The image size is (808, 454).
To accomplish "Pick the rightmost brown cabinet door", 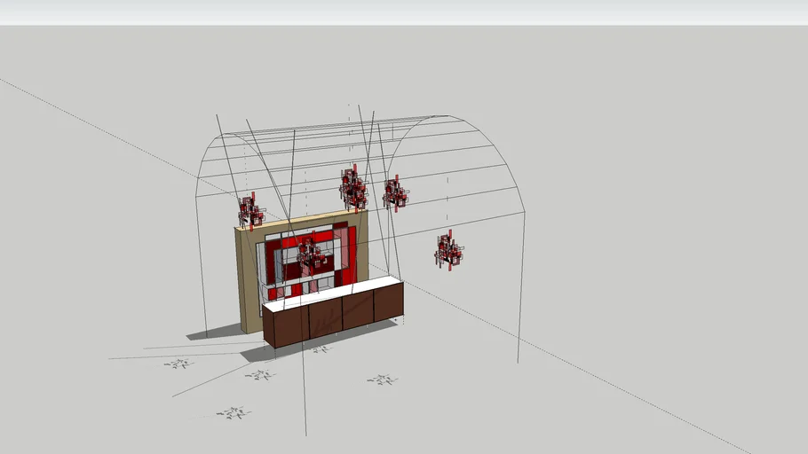I will 388,301.
